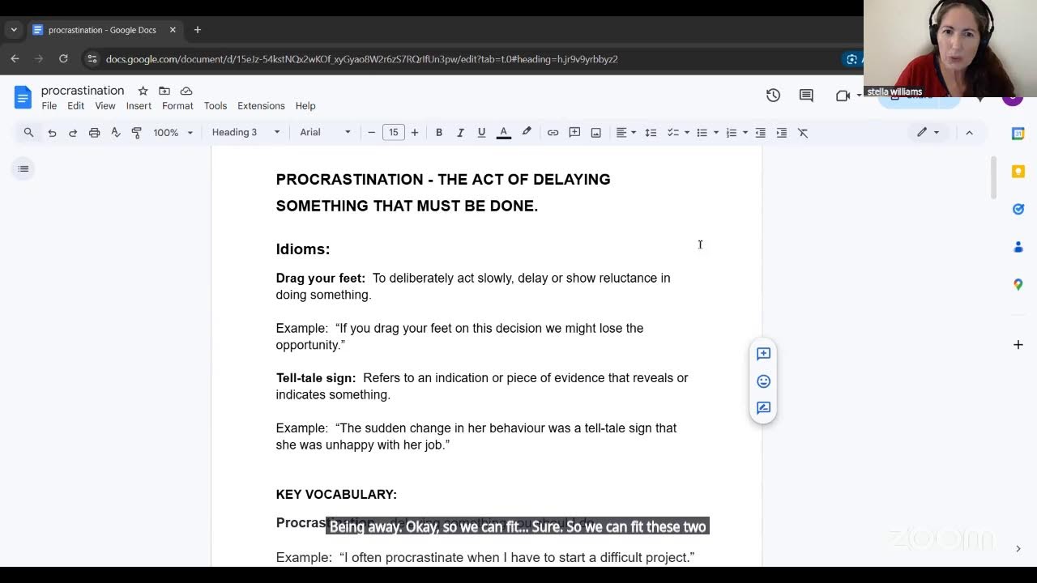Collapse the menus with chevron
The width and height of the screenshot is (1037, 583).
(x=969, y=132)
